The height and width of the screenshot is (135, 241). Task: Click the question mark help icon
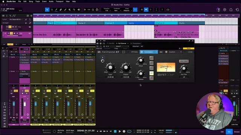coord(162,10)
